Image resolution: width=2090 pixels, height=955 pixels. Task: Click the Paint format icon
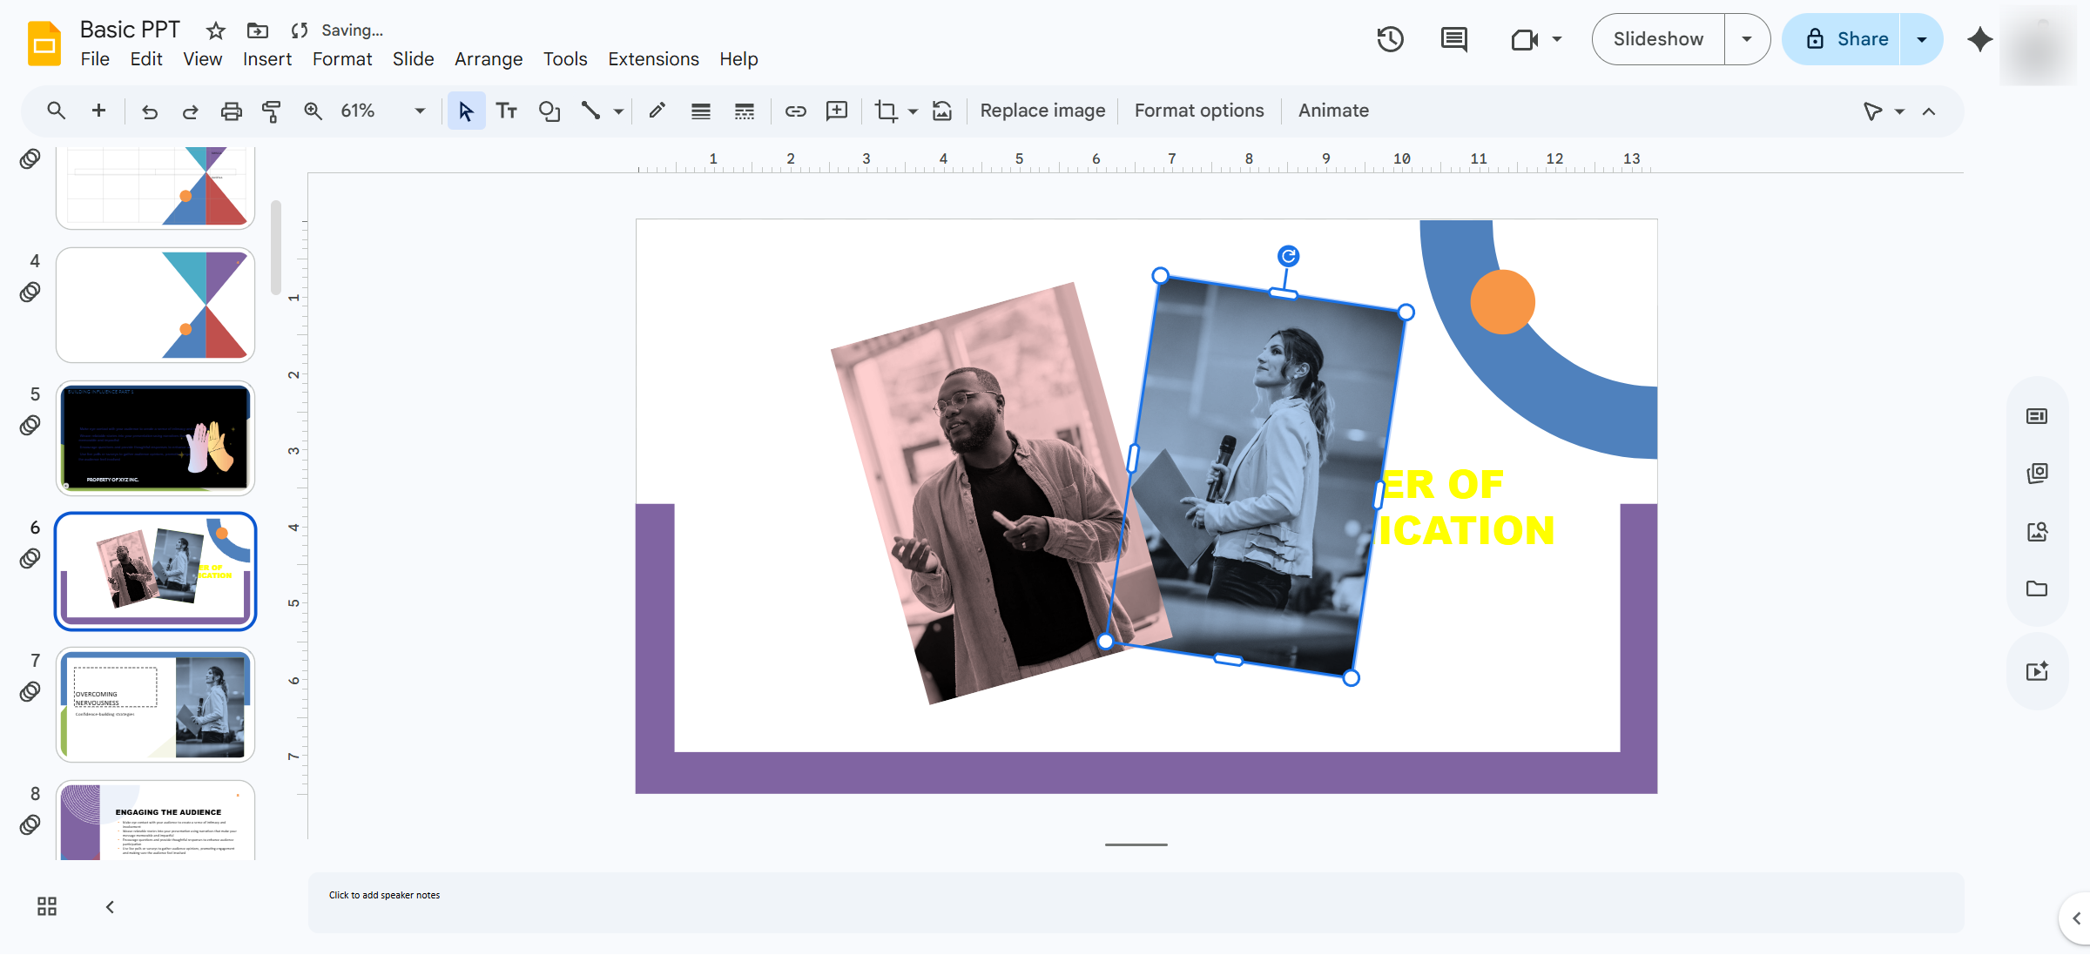(272, 111)
